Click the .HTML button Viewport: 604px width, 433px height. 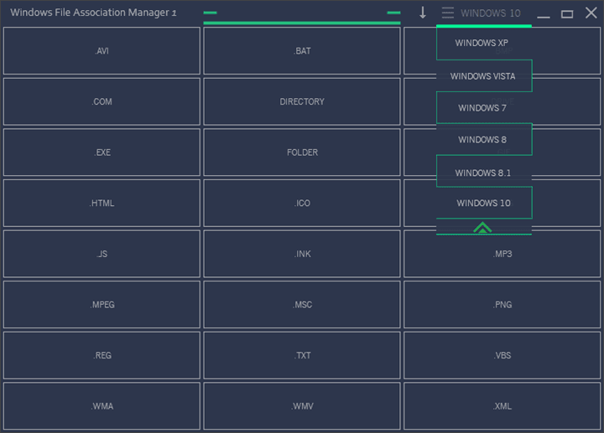[x=102, y=203]
